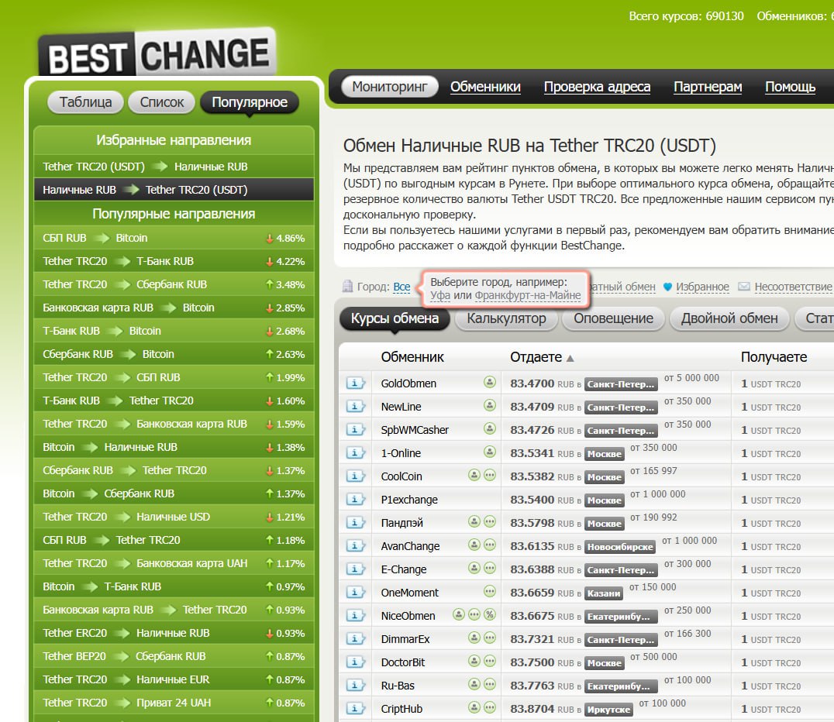Open popular direction Tether ERC20 to Наличные RUB
The width and height of the screenshot is (834, 722).
pos(174,633)
